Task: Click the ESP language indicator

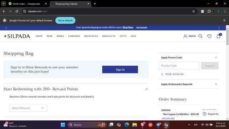Action: pos(196,125)
